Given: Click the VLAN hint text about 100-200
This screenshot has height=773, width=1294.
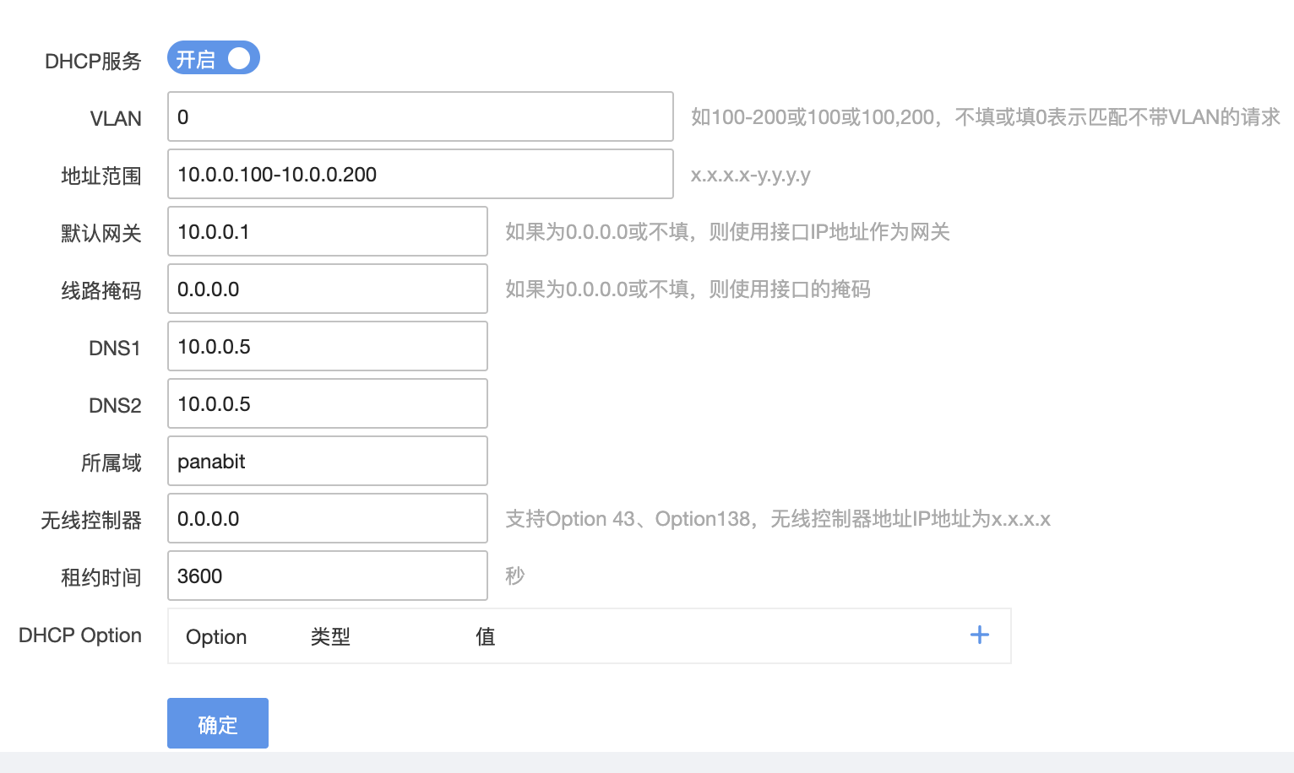Looking at the screenshot, I should (x=985, y=117).
